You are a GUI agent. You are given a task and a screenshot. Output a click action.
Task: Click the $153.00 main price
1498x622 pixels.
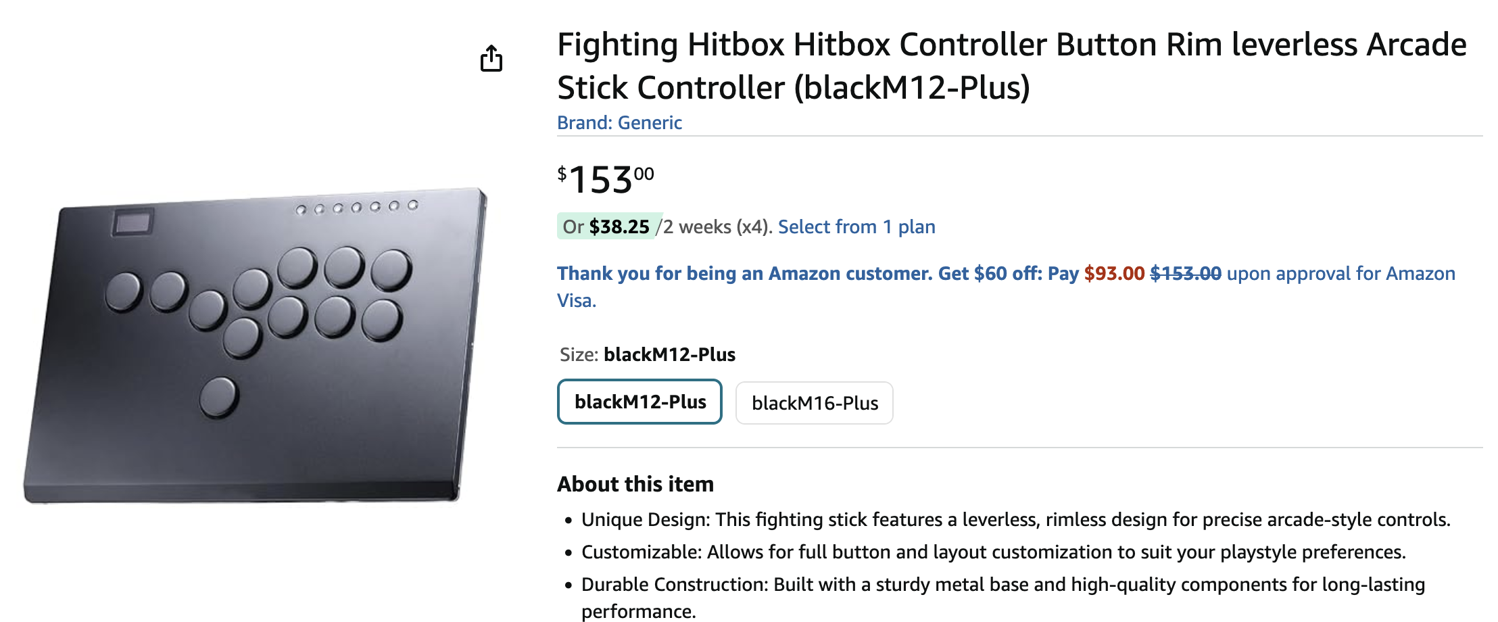(x=605, y=180)
